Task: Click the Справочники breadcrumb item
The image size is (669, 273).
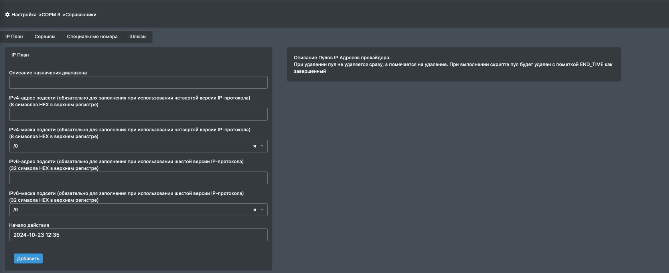Action: [81, 15]
